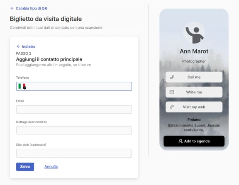Click the link chain icon on Visit my web
The image size is (239, 185).
[x=172, y=107]
